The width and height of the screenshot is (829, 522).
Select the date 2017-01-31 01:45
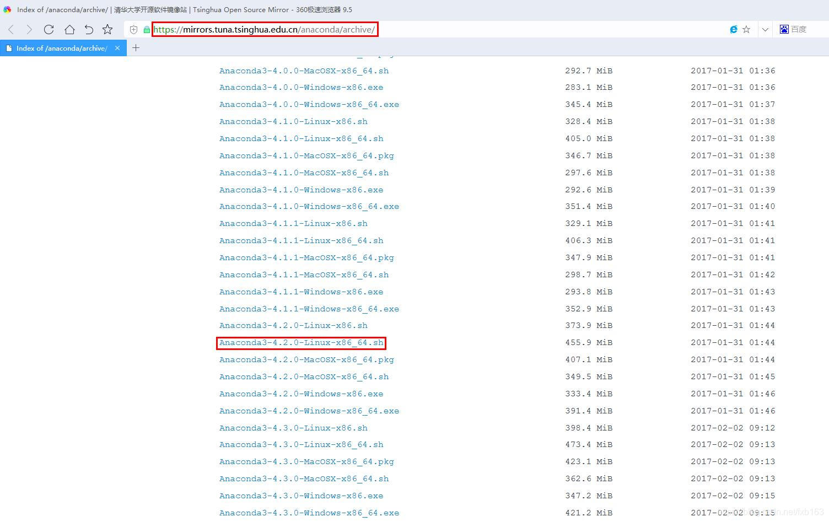click(x=733, y=377)
